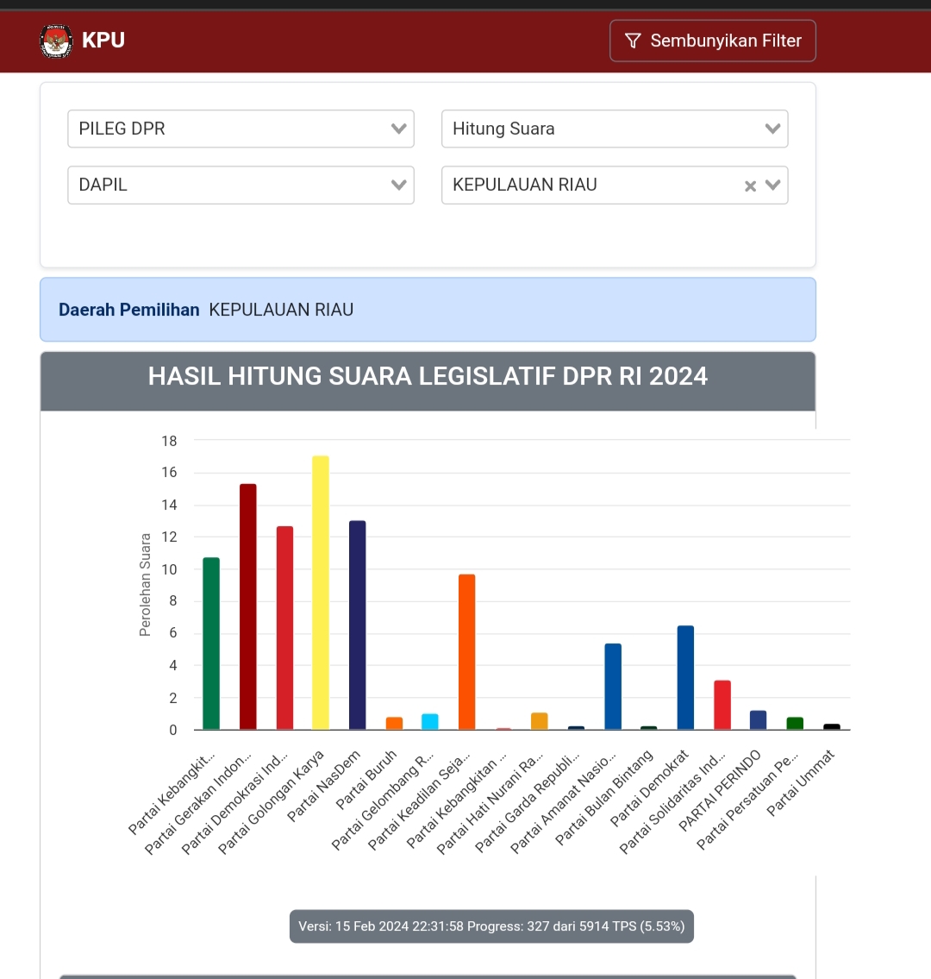Click the Partai NasDem navy bar
Viewport: 931px width, 979px height.
(358, 625)
